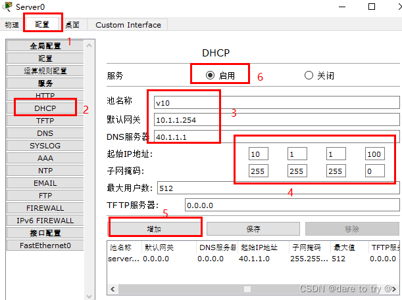Click the 512 max value cell in table
Viewport: 402px width, 300px height.
coord(338,259)
